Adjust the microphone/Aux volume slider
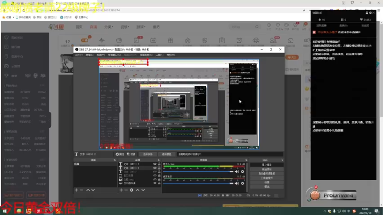This screenshot has height=215, width=383. 198,172
